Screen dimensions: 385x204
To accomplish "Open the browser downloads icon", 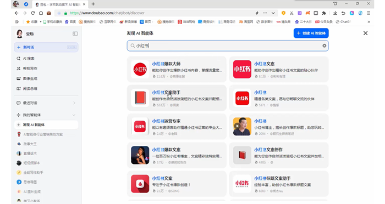I will click(x=335, y=13).
